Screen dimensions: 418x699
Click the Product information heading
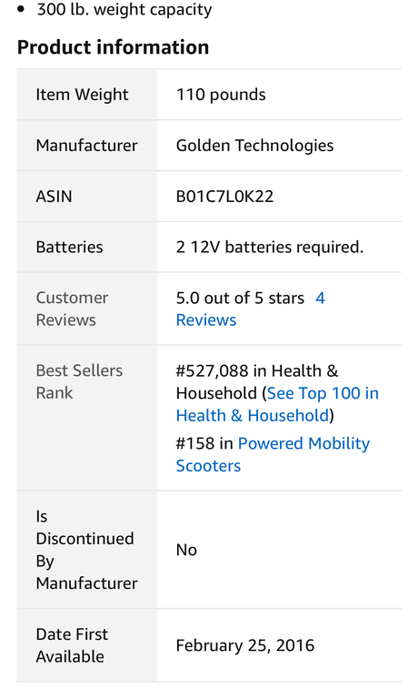pyautogui.click(x=113, y=47)
